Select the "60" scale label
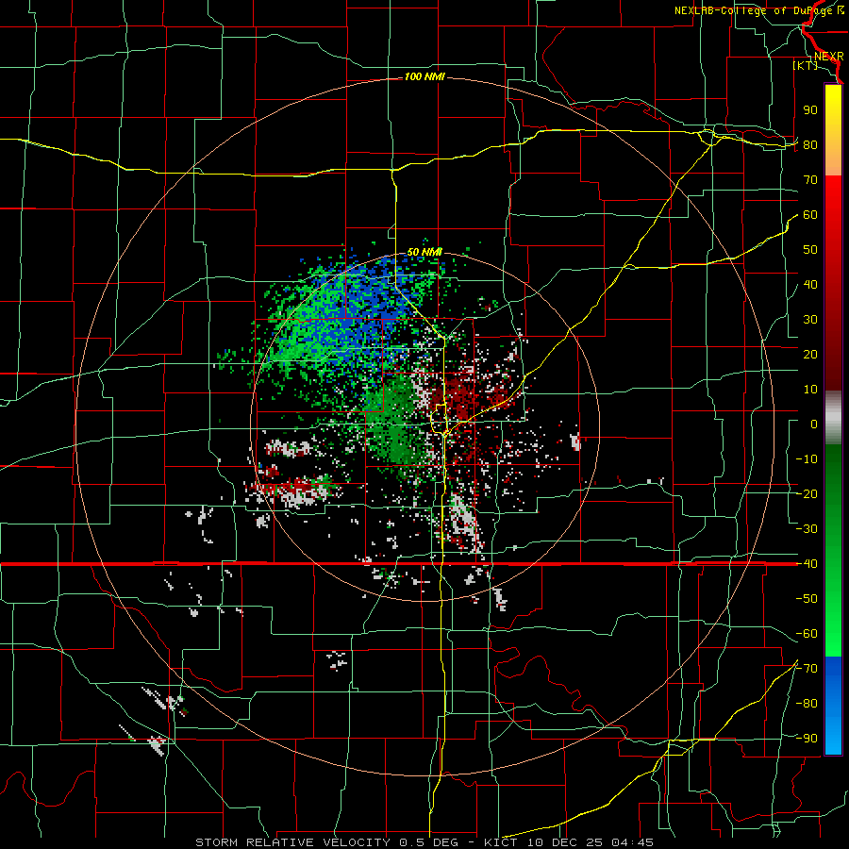 810,215
